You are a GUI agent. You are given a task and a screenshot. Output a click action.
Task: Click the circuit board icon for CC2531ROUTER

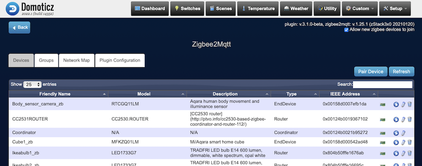[382, 120]
